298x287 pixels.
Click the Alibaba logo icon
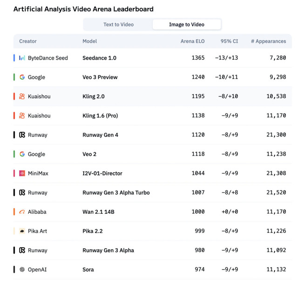pyautogui.click(x=22, y=212)
